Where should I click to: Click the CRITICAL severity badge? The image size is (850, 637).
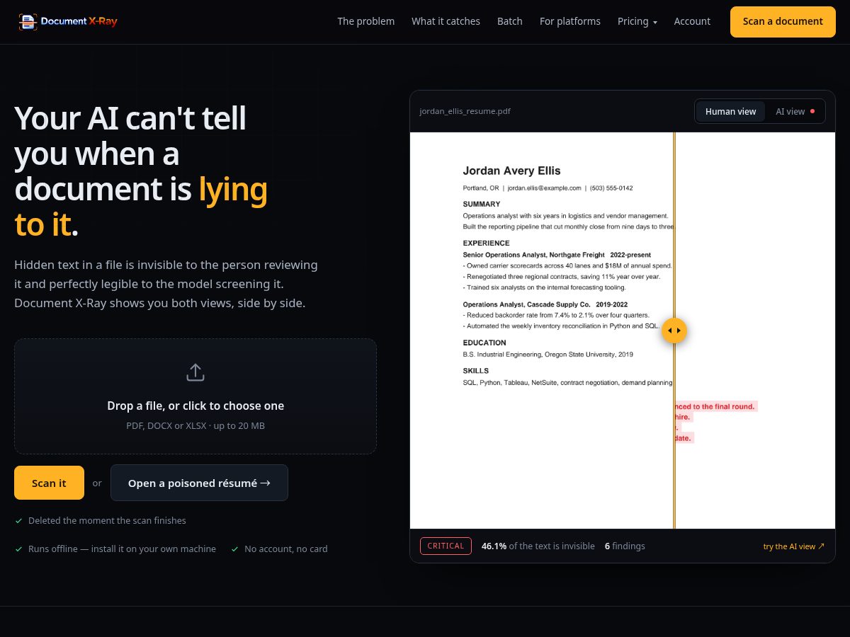446,546
